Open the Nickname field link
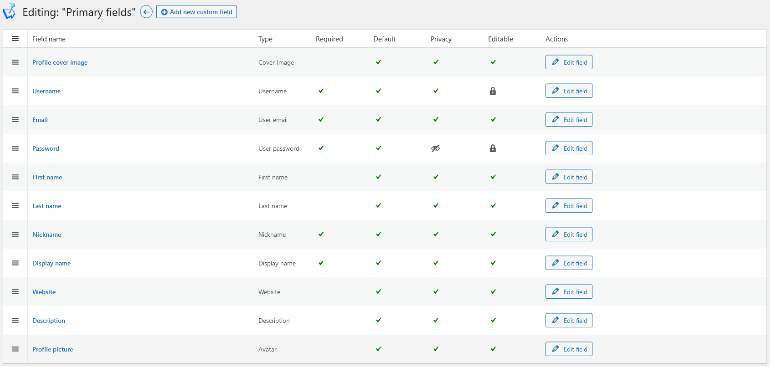Screen dimensions: 772x367 pos(46,234)
